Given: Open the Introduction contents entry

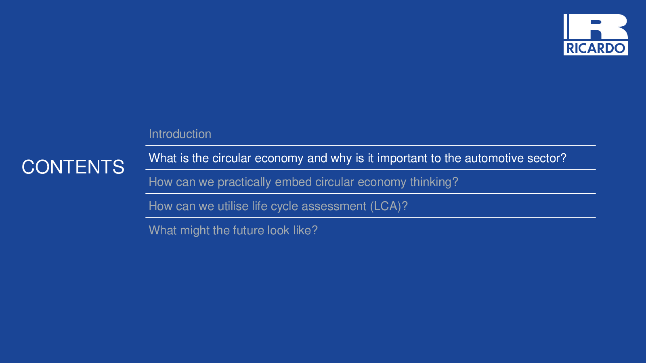Looking at the screenshot, I should tap(180, 134).
